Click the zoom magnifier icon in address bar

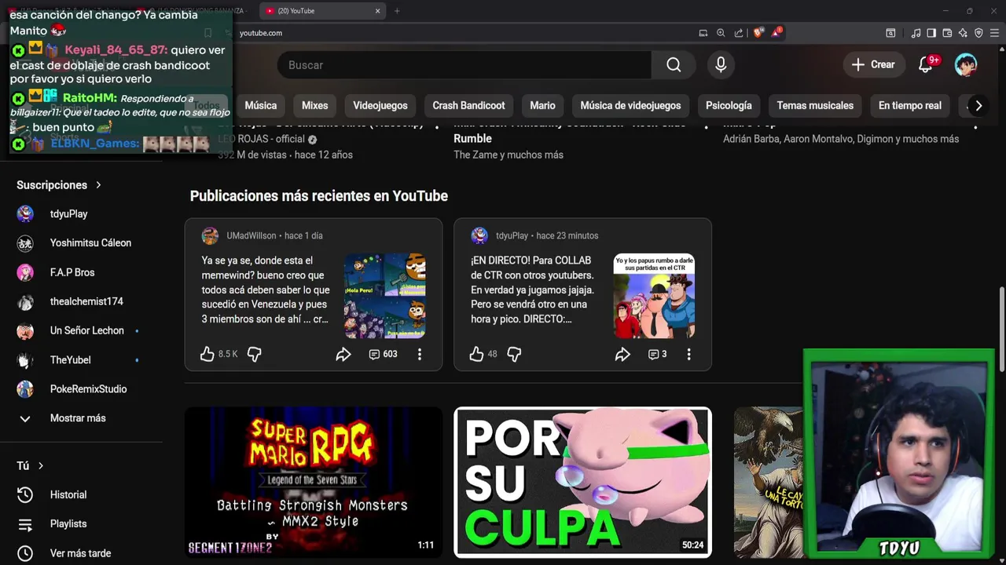coord(721,33)
